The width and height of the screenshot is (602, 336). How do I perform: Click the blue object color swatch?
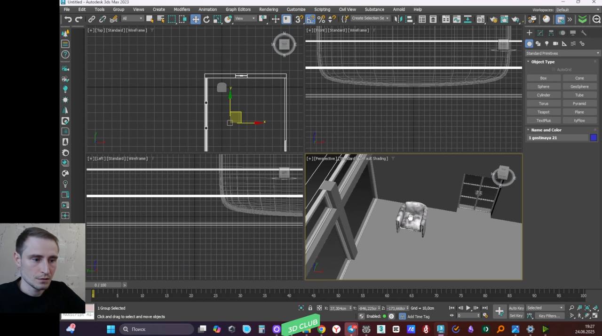(594, 138)
